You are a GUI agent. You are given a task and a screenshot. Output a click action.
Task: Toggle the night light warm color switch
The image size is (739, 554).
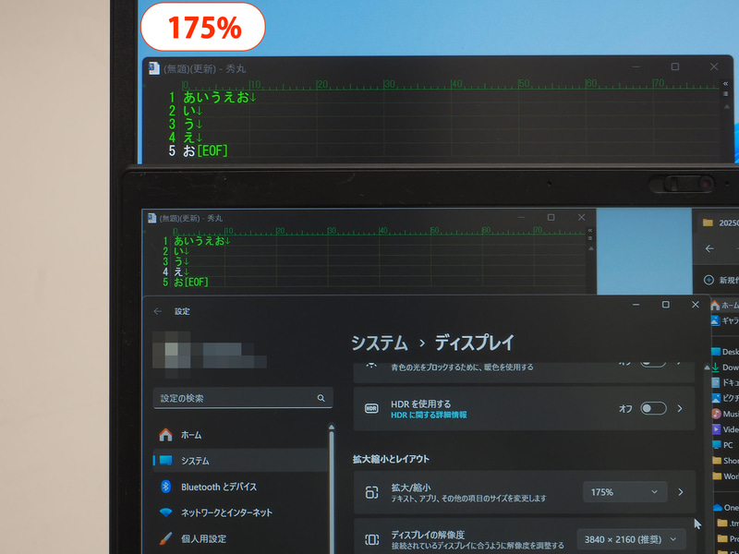[654, 360]
